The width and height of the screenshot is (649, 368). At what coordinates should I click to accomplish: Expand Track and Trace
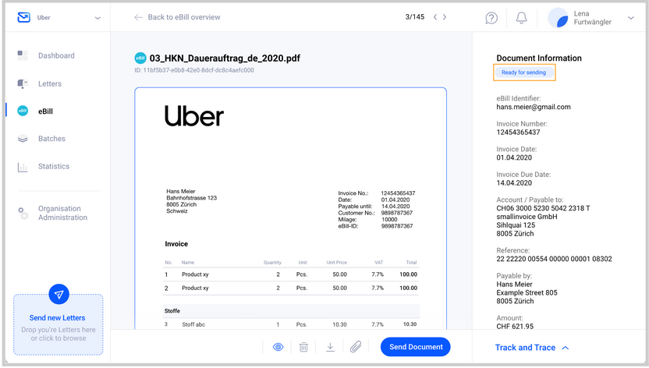pyautogui.click(x=525, y=347)
